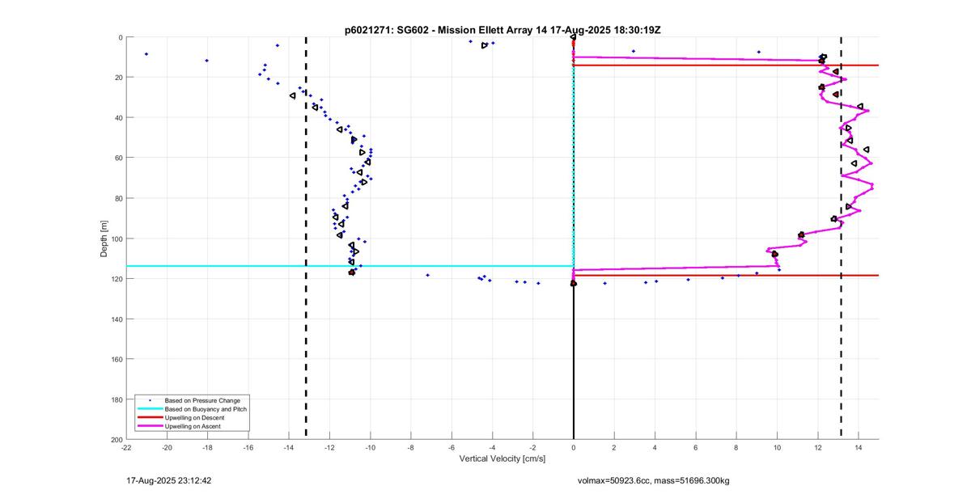Click the blue dot marker in the legend
This screenshot has width=971, height=494.
coord(150,400)
